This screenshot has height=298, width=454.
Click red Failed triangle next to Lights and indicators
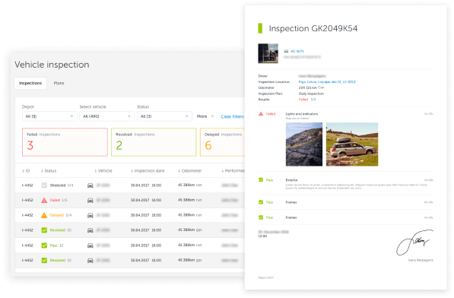point(261,114)
